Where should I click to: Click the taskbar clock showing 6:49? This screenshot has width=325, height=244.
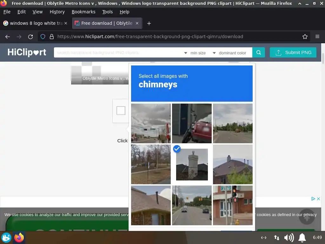[x=317, y=238]
